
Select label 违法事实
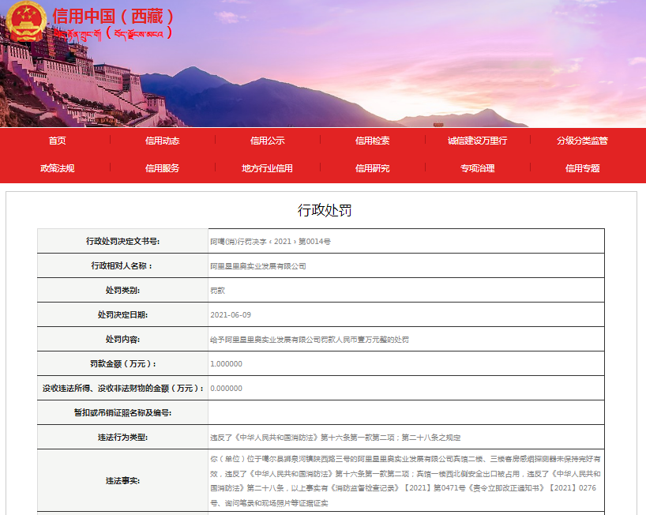(122, 481)
